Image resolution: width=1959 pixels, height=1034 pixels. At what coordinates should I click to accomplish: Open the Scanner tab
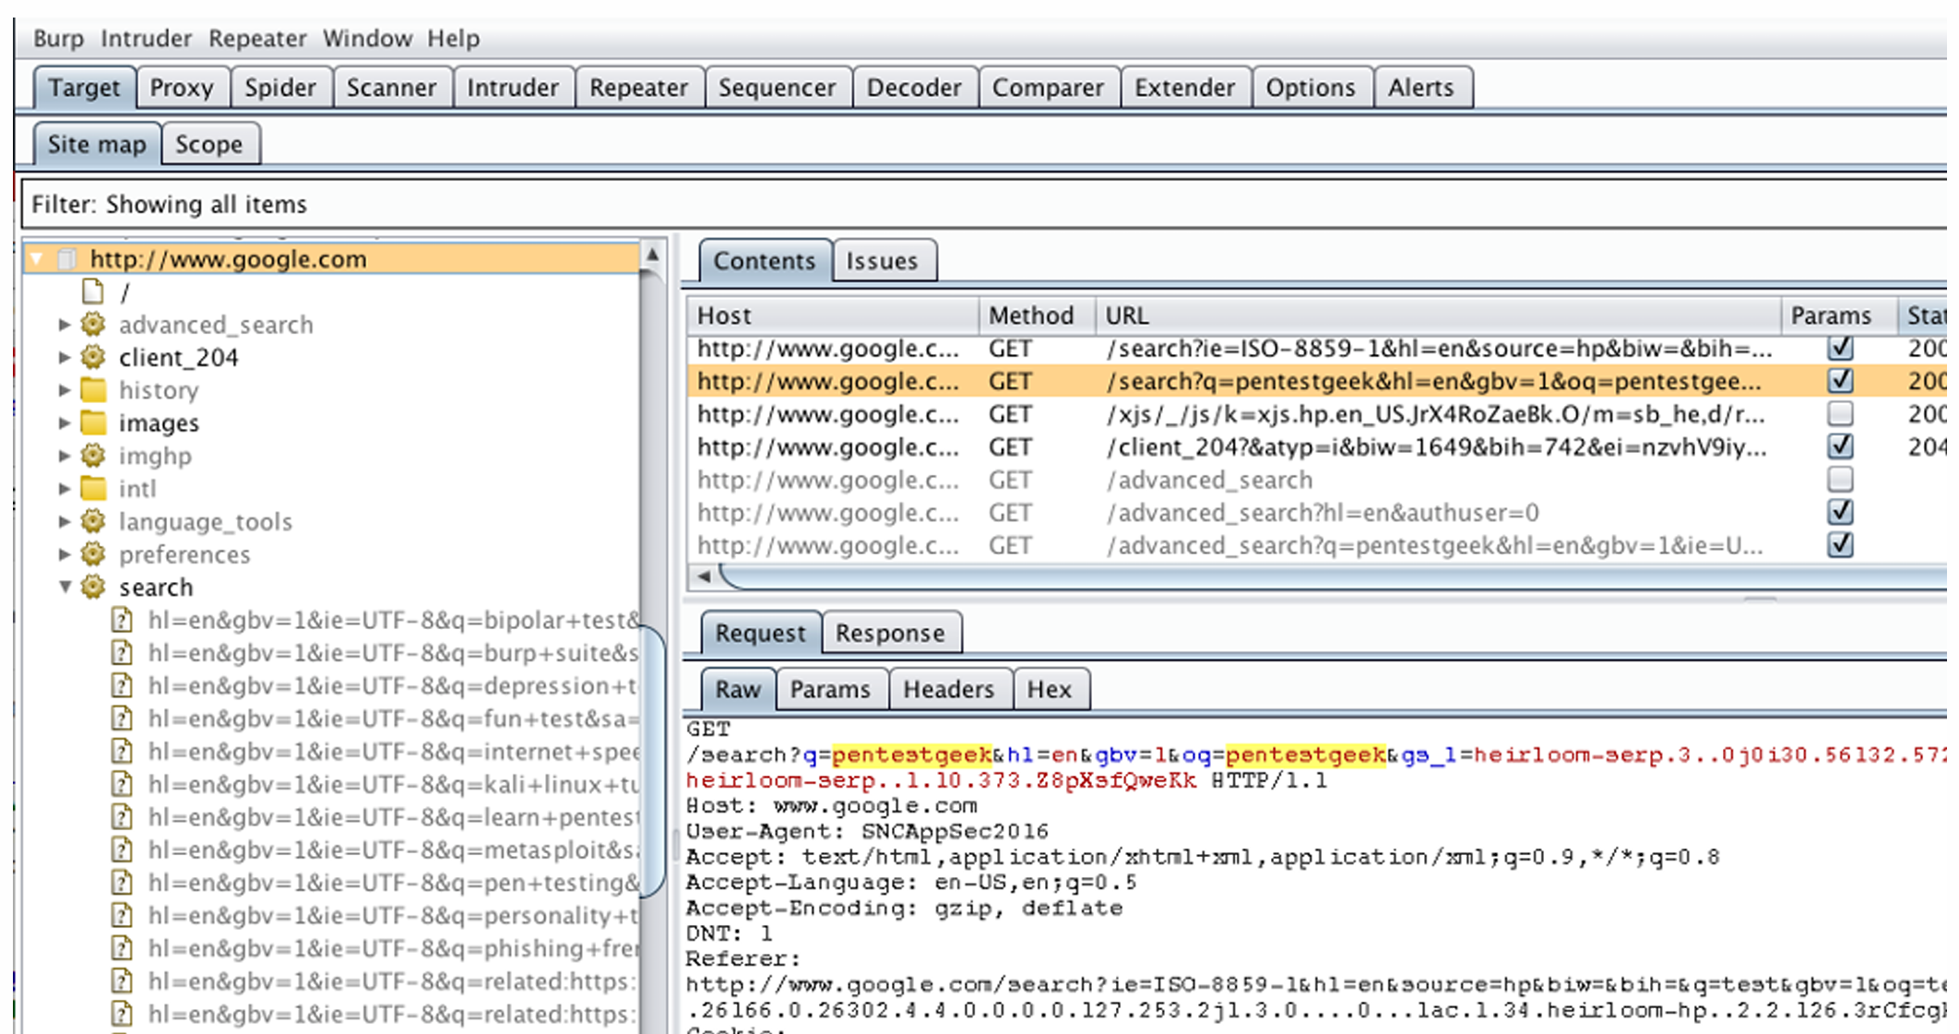tap(391, 88)
